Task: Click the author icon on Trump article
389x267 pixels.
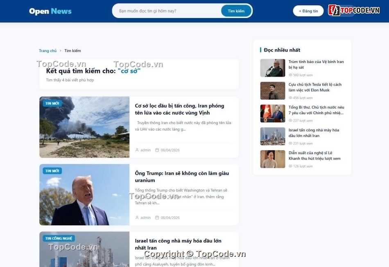Action: (137, 217)
